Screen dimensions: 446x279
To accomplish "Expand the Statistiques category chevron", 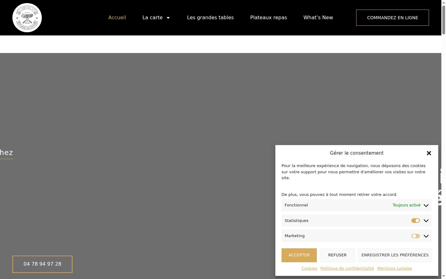I will tap(426, 221).
